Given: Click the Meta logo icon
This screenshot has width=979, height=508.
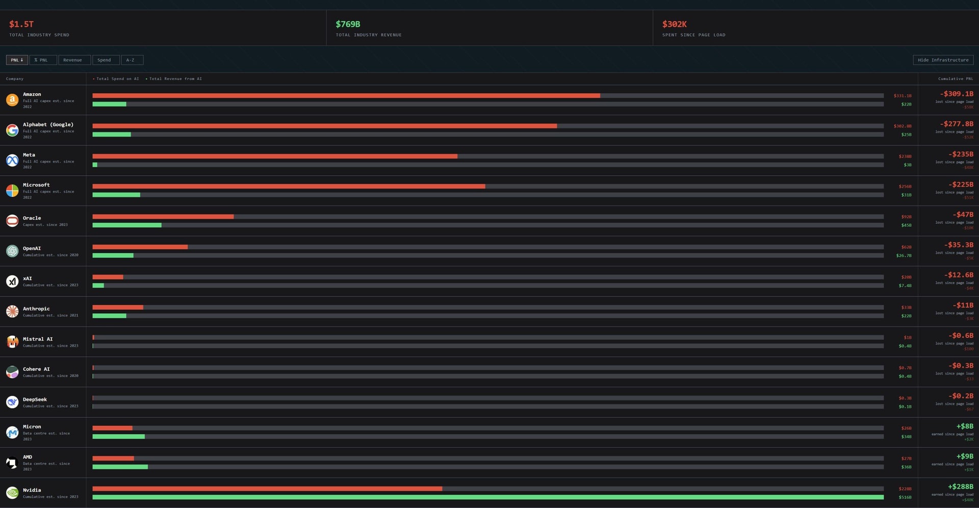Looking at the screenshot, I should coord(12,161).
